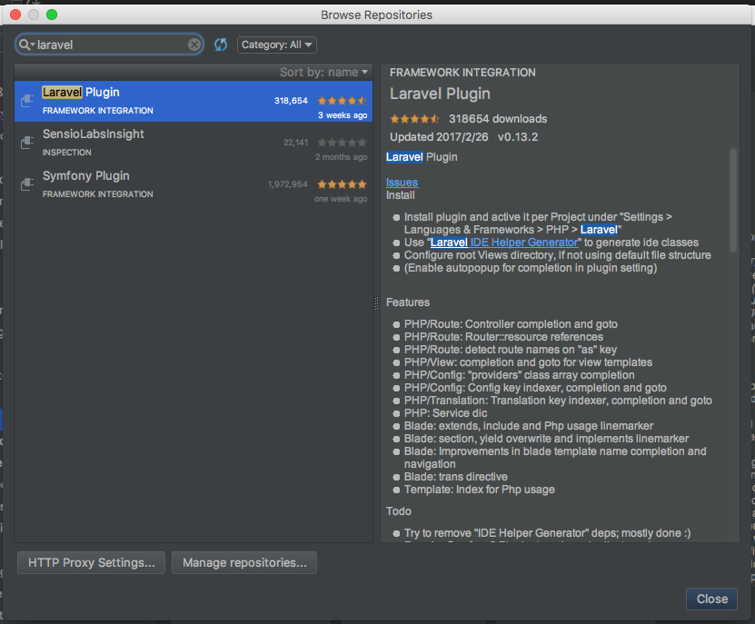Click the Manage repositories... button
755x624 pixels.
244,562
